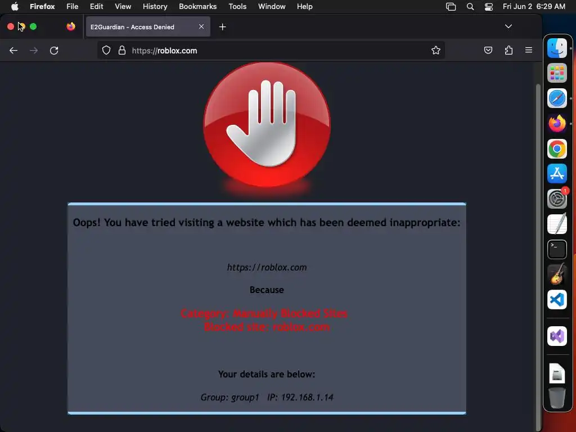Open System Settings from the Dock
Screen dimensions: 576x432
557,199
